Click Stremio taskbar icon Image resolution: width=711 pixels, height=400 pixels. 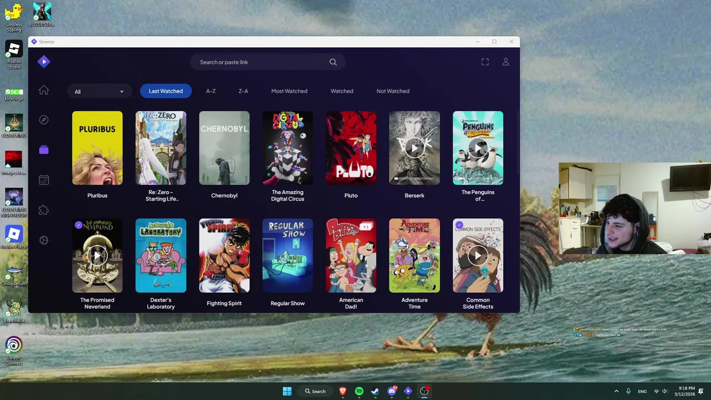point(408,391)
